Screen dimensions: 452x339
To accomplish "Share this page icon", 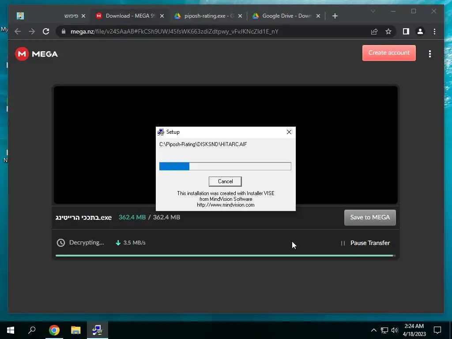I will [x=374, y=31].
